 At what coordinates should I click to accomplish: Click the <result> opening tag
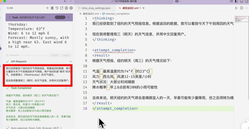[101, 55]
